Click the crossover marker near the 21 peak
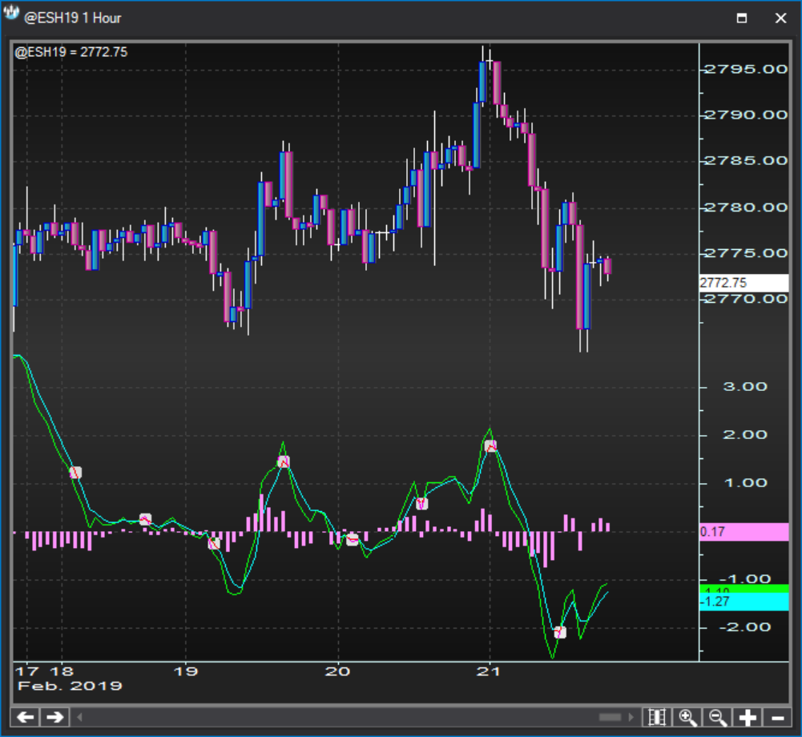802x737 pixels. (490, 446)
